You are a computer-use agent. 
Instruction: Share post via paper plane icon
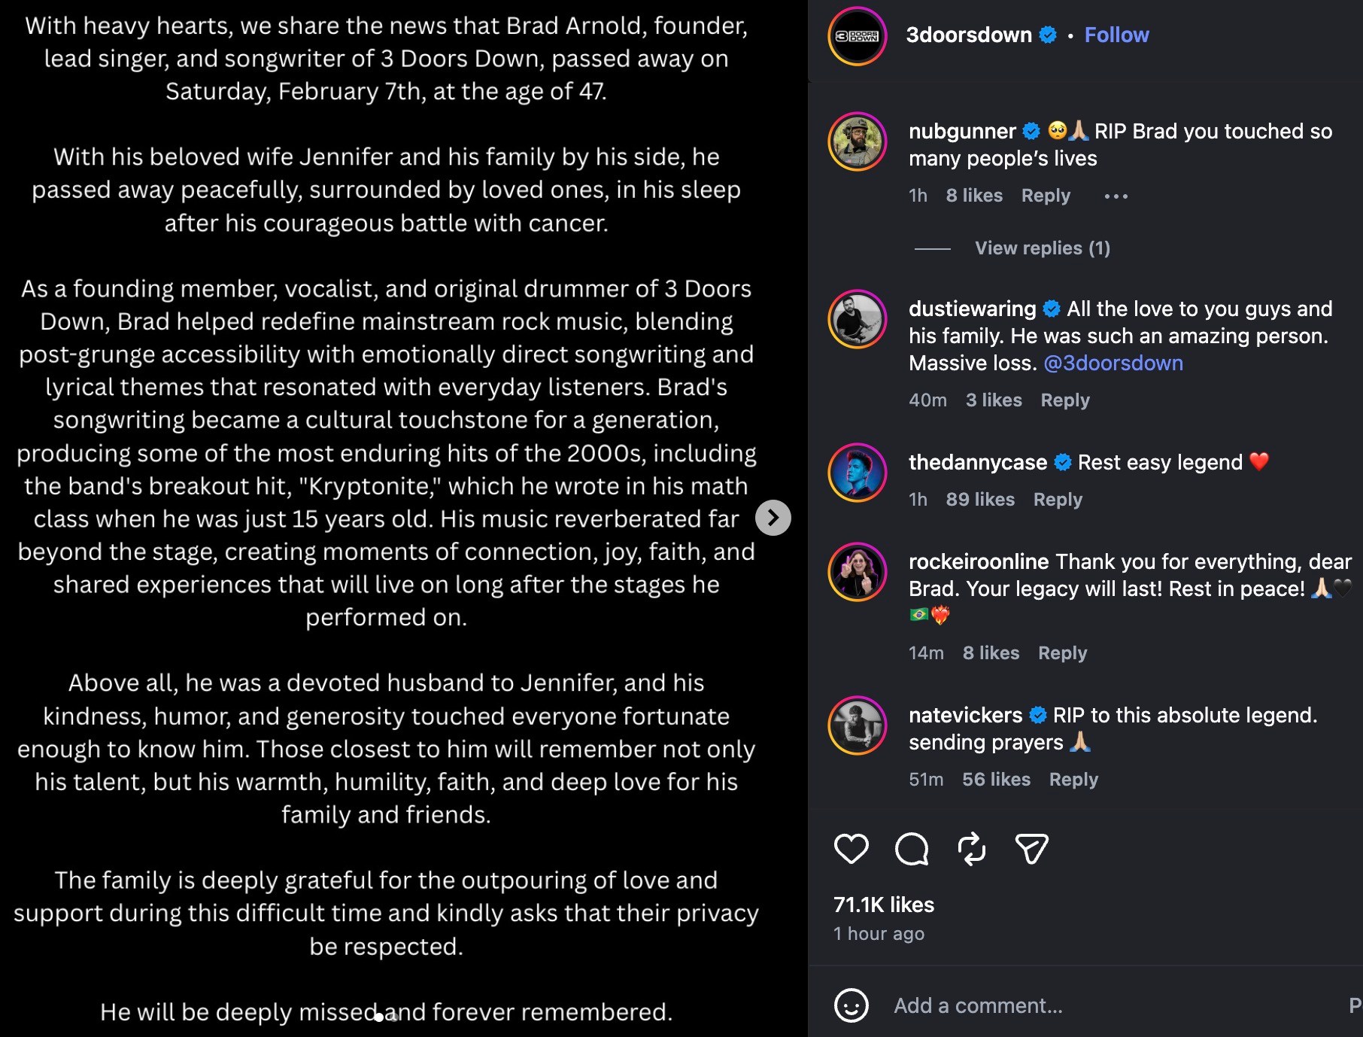coord(1032,849)
